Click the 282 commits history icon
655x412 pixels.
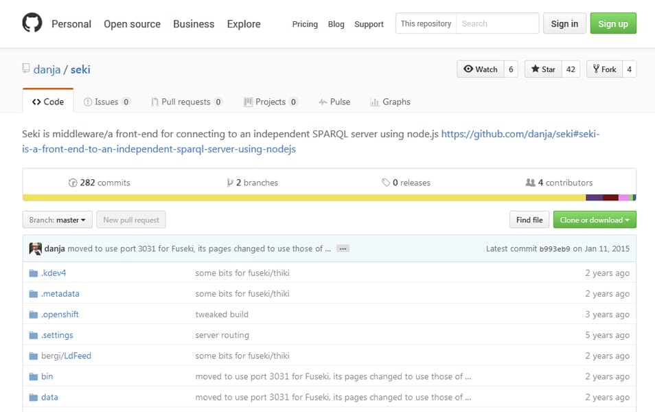point(73,183)
